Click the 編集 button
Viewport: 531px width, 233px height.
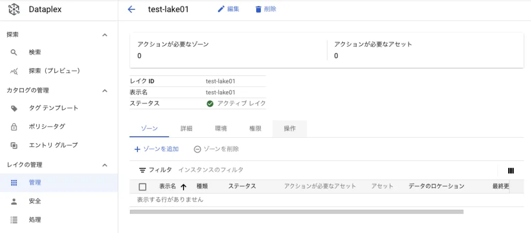coord(229,9)
